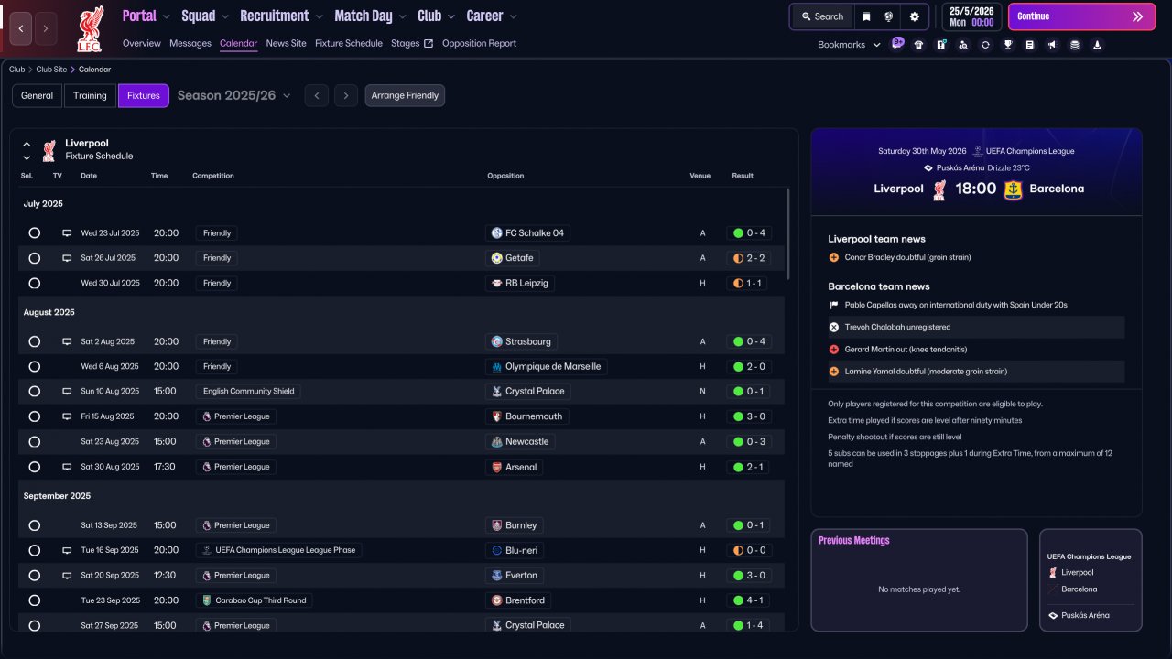Open the Opposition Report tab
Viewport: 1172px width, 659px height.
479,43
